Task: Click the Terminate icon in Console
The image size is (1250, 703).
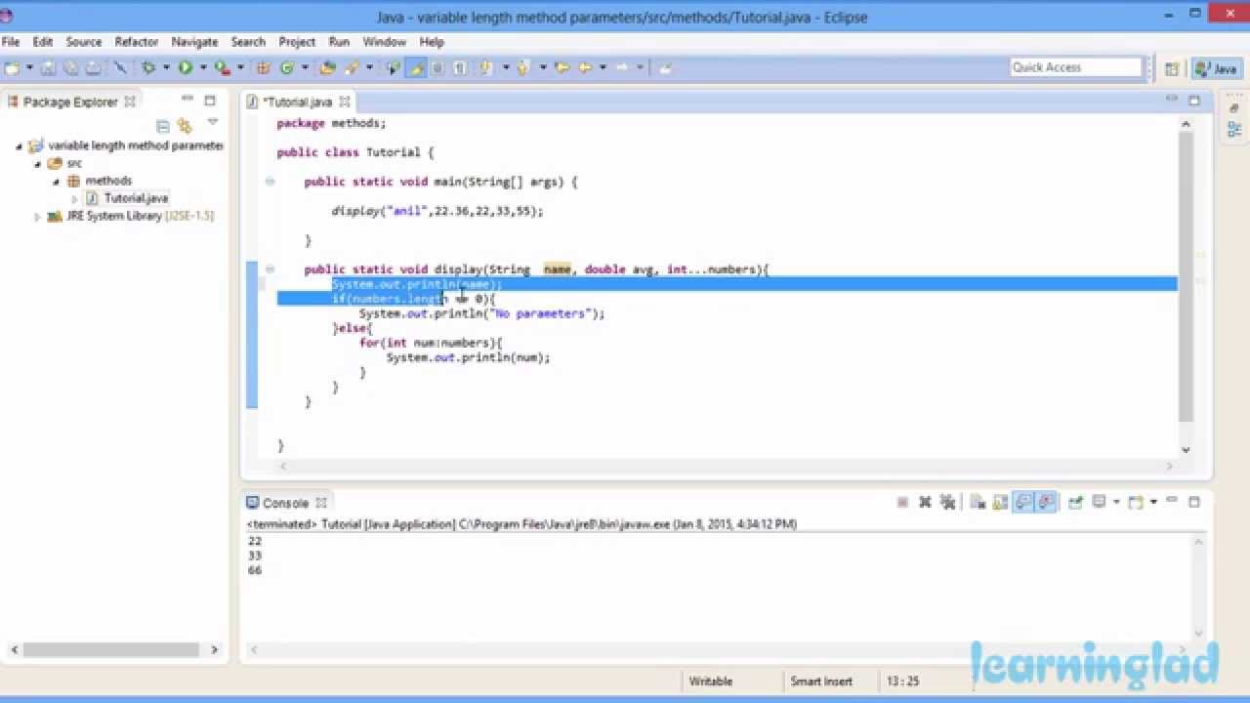Action: (902, 502)
